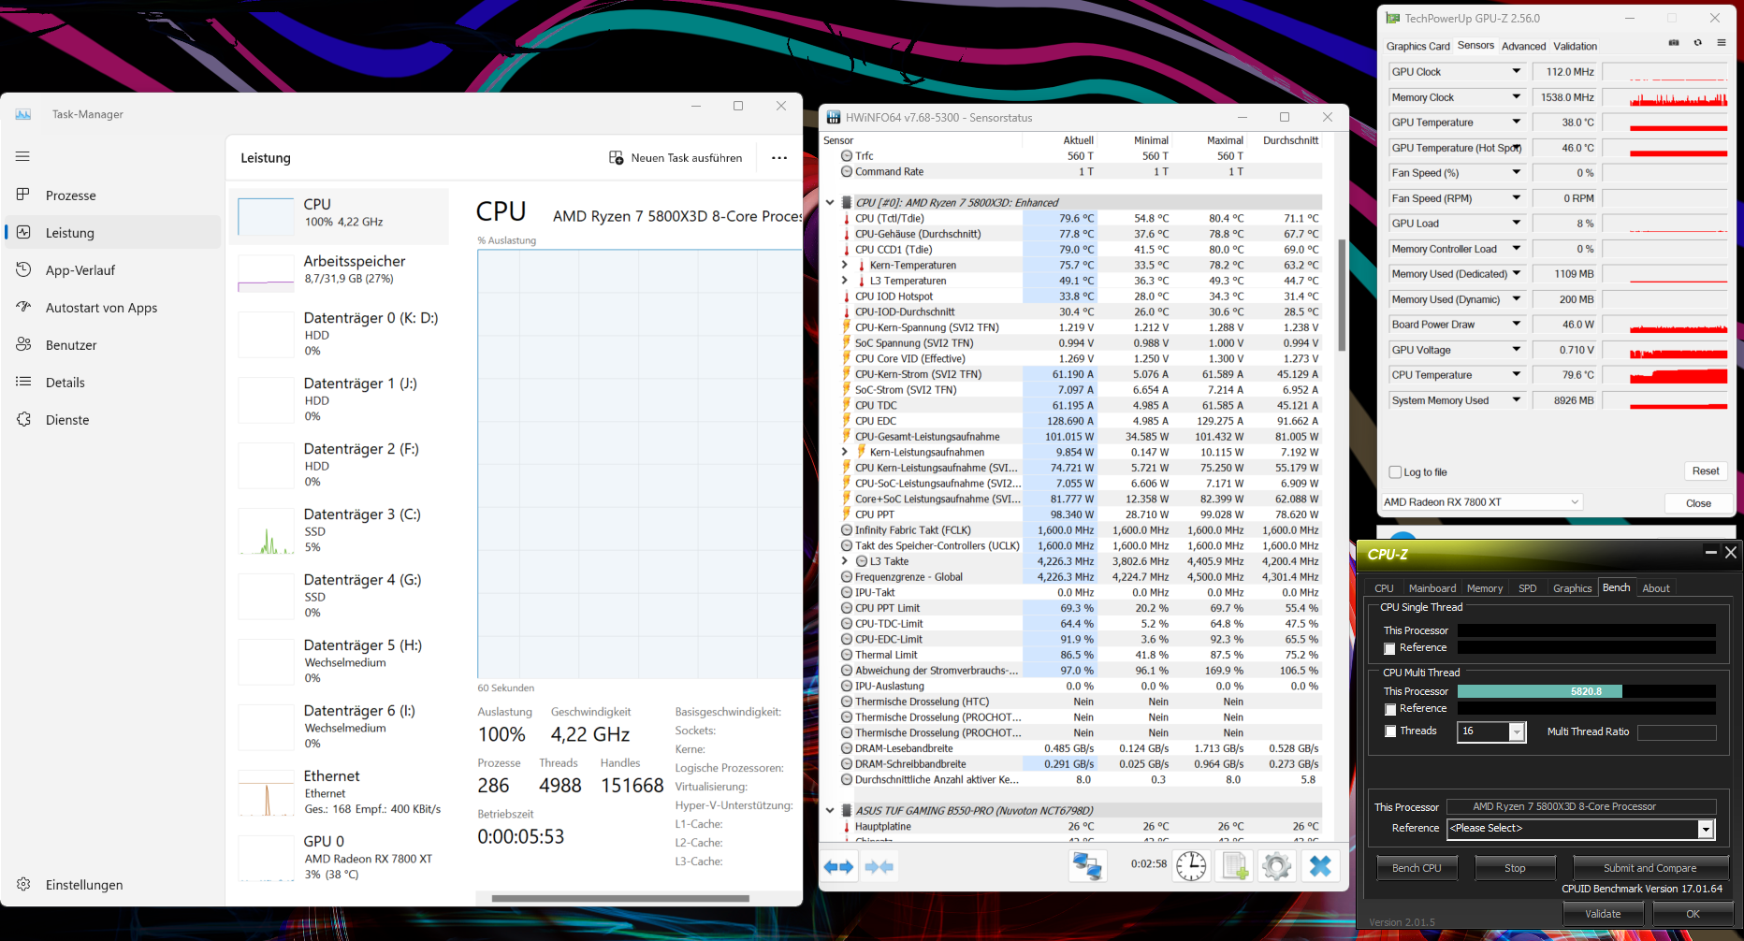Open Board Power Draw sensor dropdown

point(1517,324)
